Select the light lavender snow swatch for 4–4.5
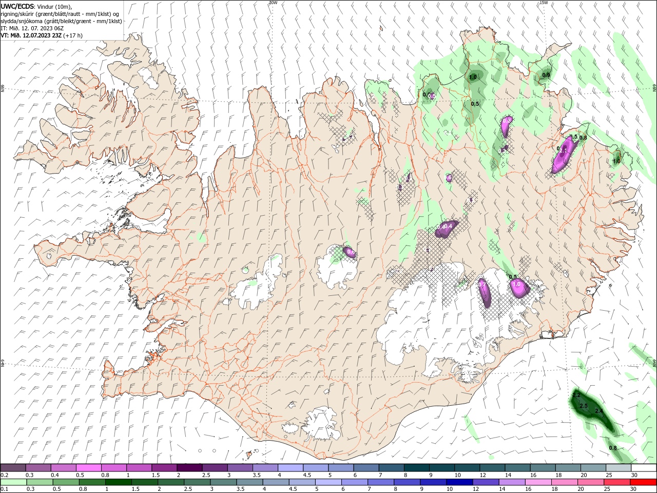657x493 pixels. (x=289, y=468)
